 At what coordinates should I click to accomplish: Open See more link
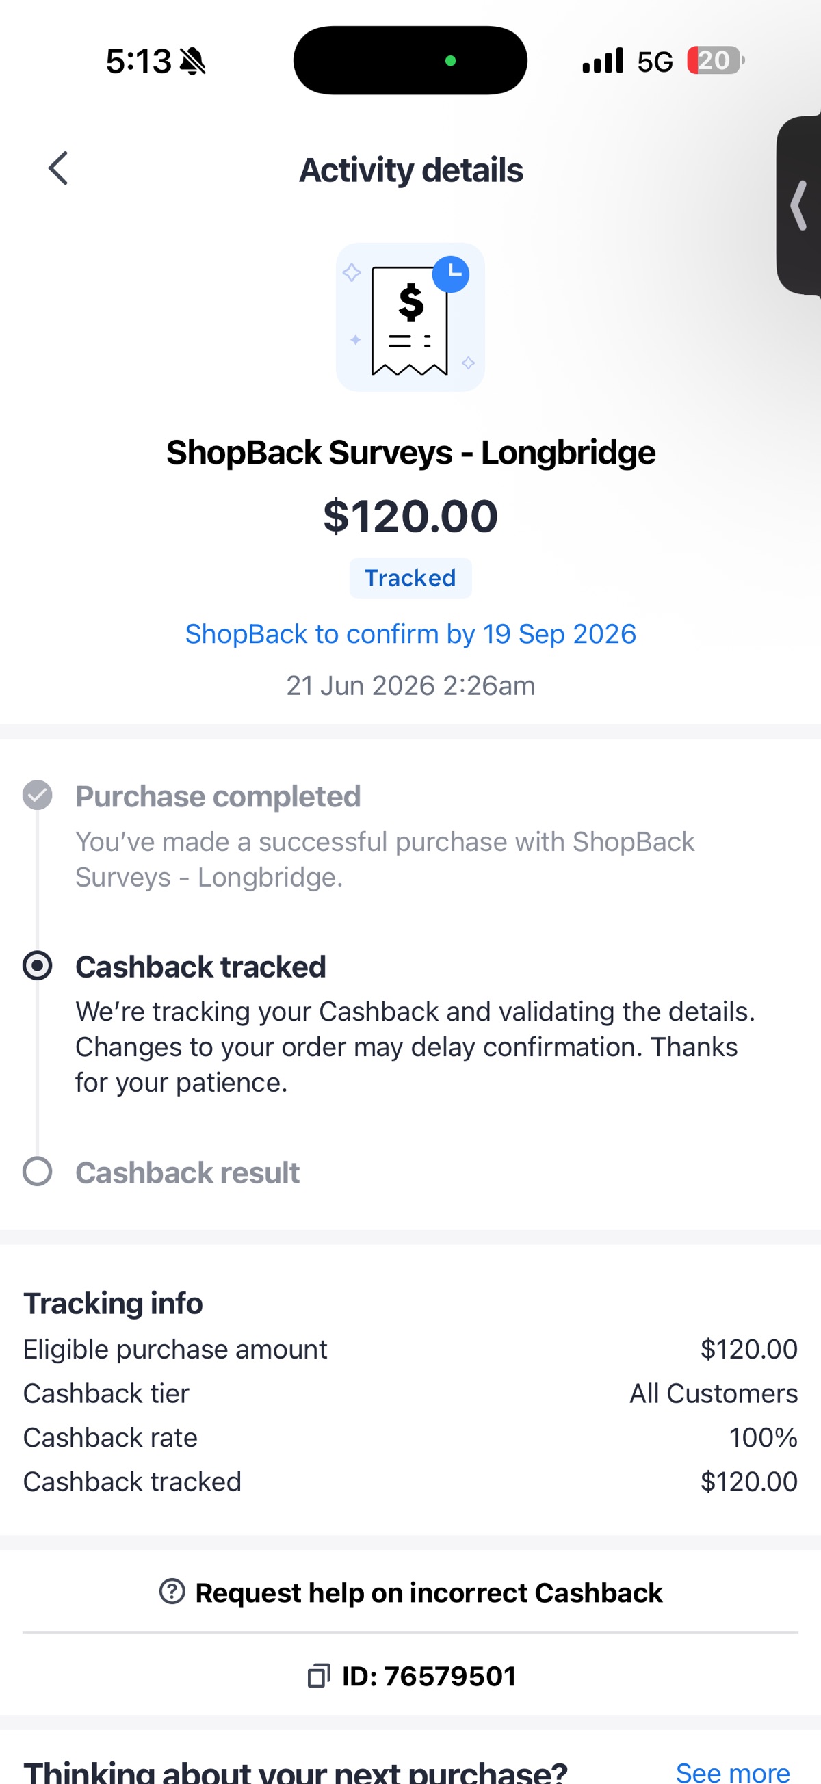coord(732,1772)
